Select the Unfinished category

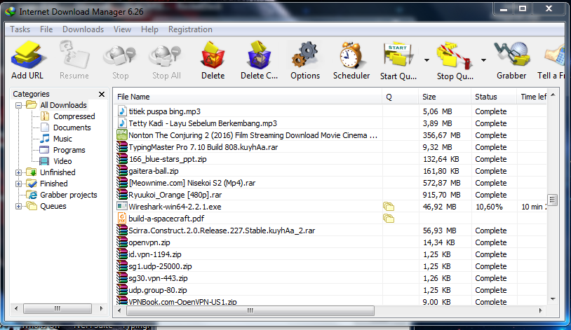(58, 172)
